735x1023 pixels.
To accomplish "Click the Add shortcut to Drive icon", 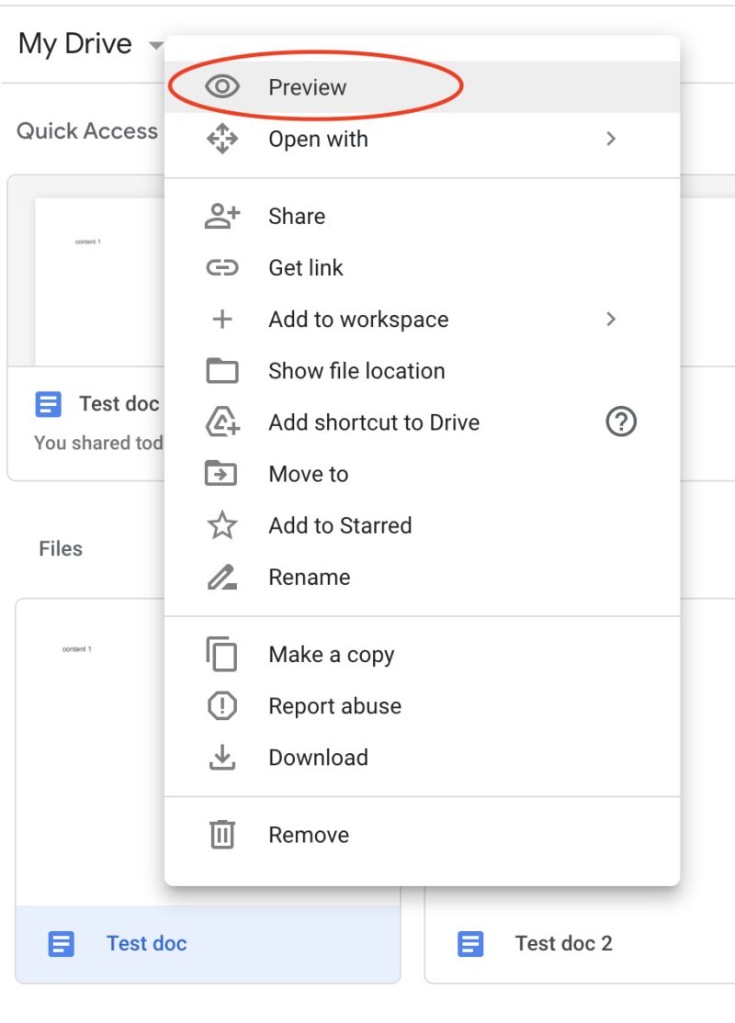I will (220, 422).
